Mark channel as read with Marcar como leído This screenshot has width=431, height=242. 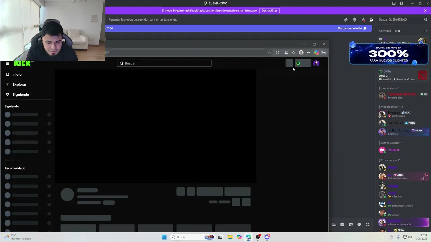352,28
